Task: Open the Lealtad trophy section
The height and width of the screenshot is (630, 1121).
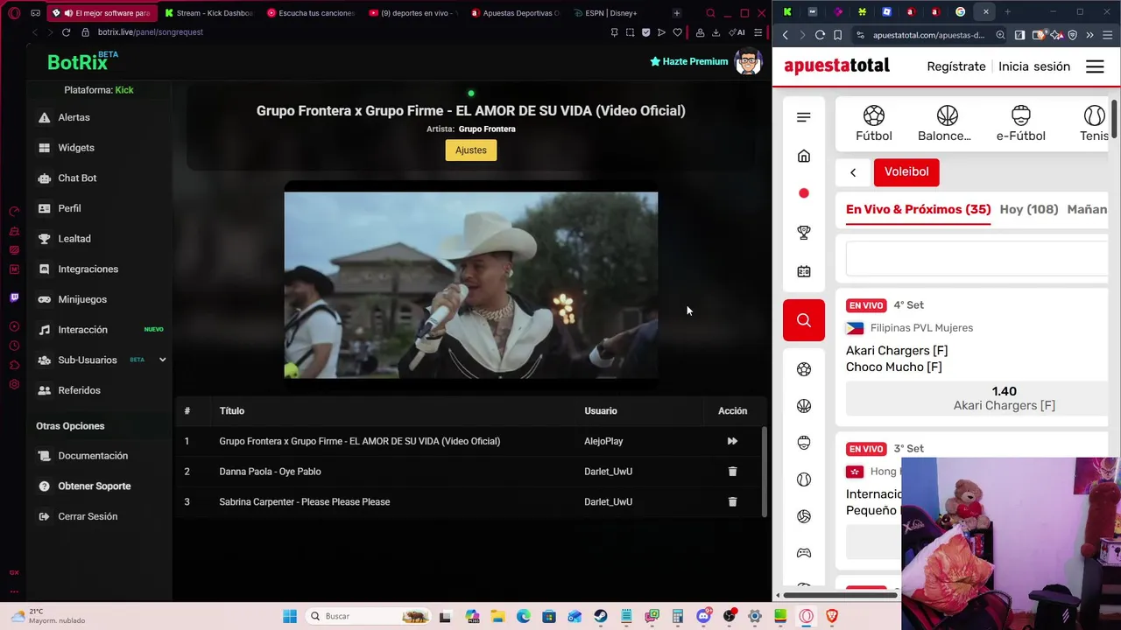Action: (74, 239)
